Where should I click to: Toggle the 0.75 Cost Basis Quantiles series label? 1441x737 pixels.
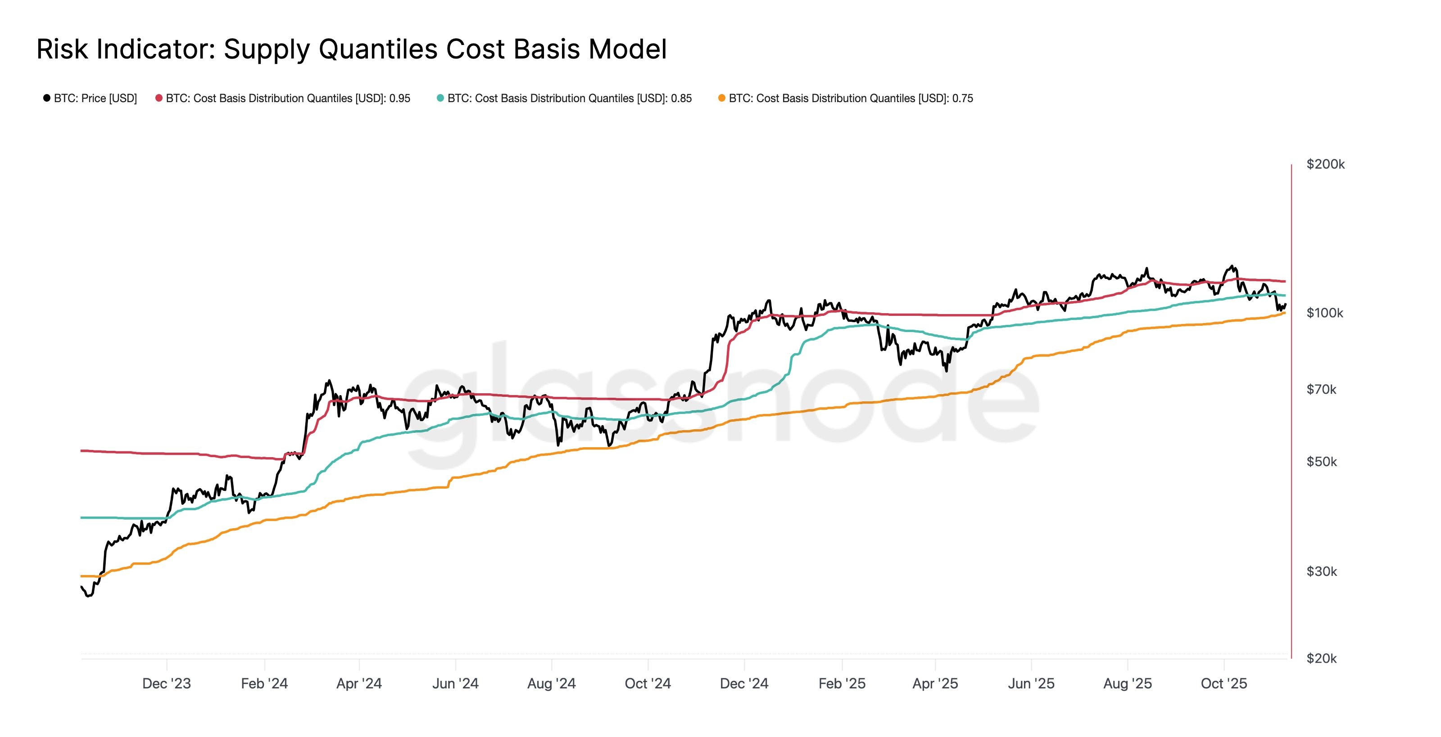(851, 99)
